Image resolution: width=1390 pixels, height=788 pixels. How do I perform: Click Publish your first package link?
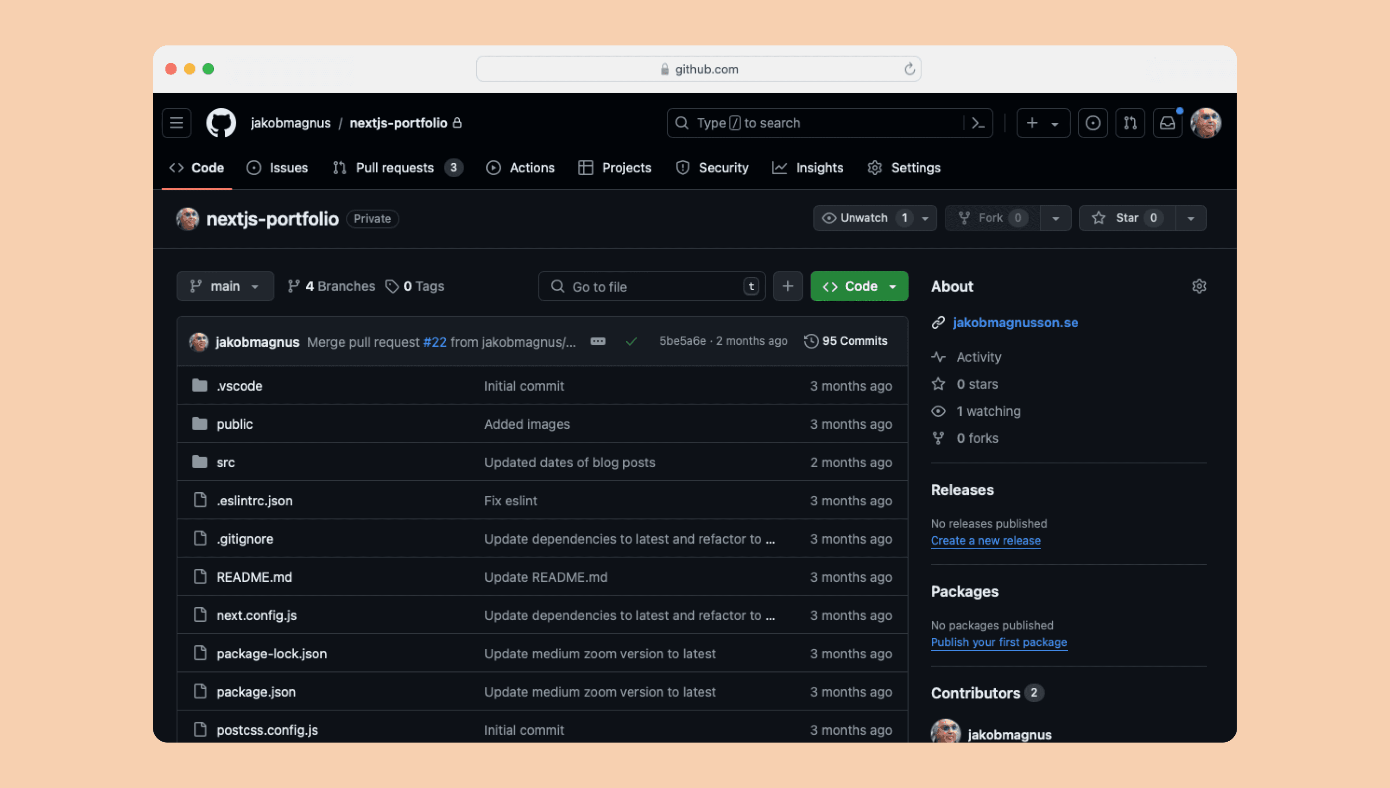(x=998, y=642)
